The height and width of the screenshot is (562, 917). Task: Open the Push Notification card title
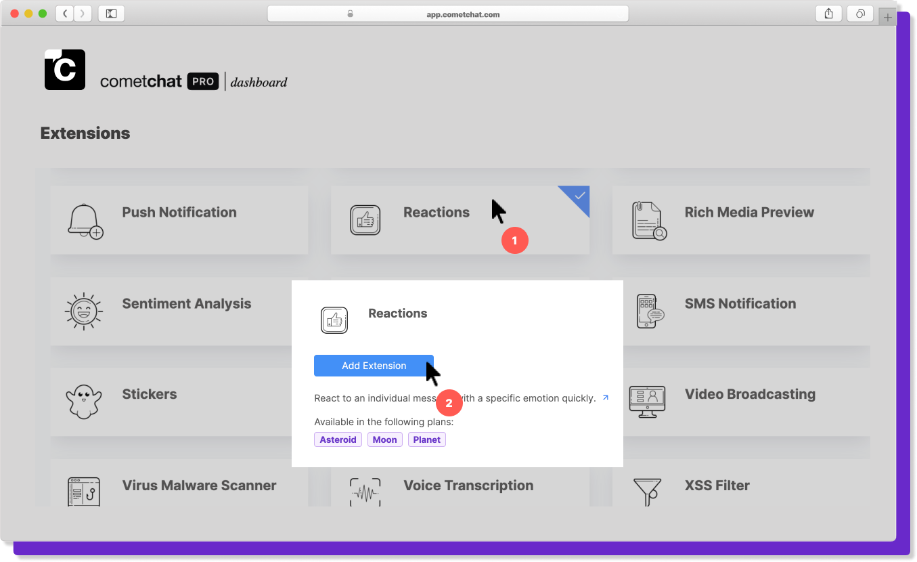[x=179, y=213]
